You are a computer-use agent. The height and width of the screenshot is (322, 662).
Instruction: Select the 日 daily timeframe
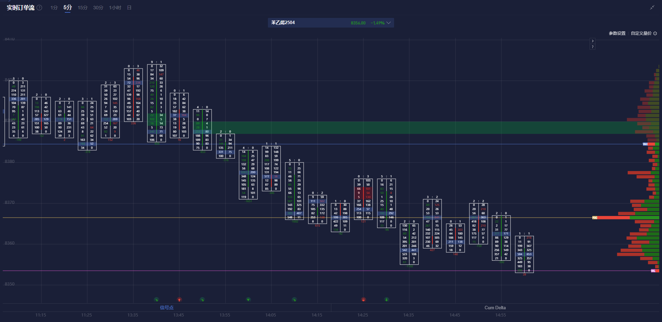(129, 8)
